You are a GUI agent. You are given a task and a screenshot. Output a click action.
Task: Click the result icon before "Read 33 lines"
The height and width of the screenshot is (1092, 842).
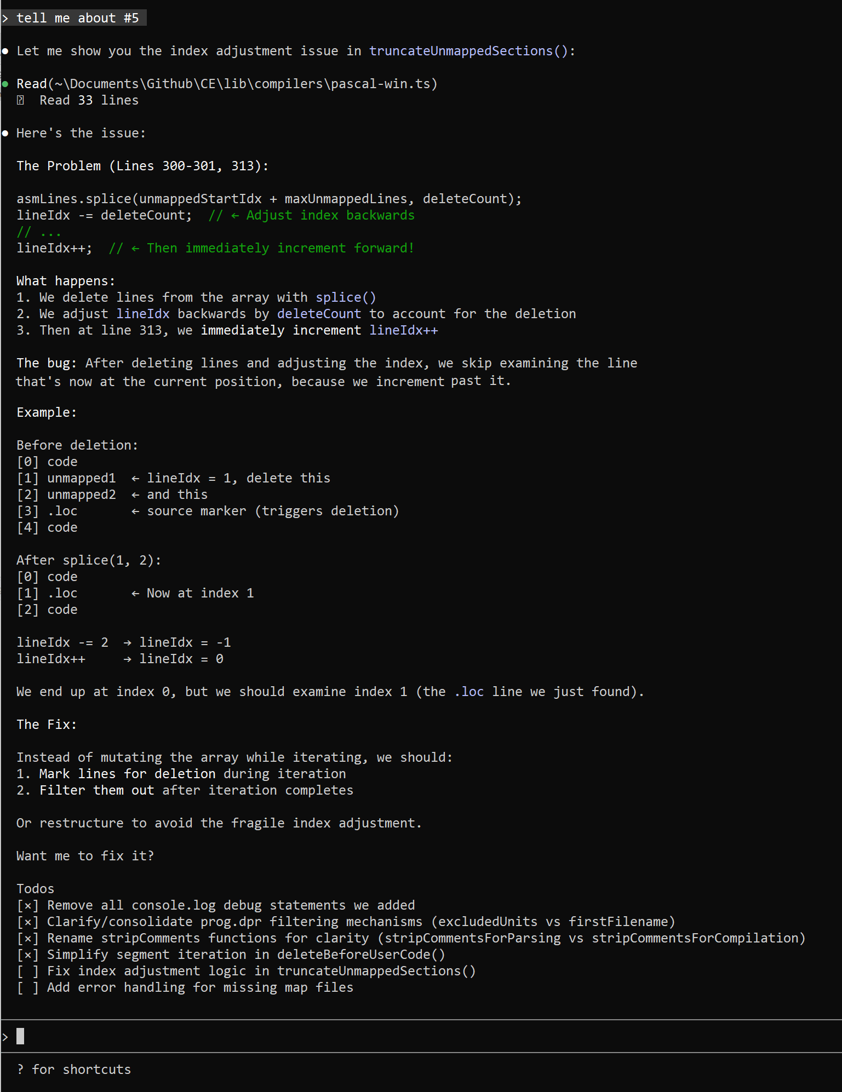(x=20, y=100)
